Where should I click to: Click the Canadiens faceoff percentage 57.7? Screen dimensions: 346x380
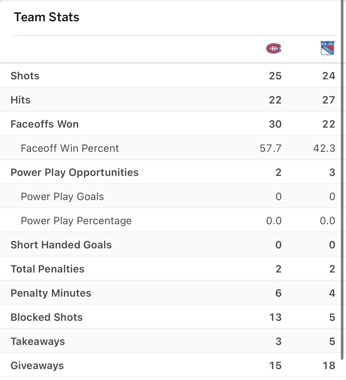(x=271, y=148)
